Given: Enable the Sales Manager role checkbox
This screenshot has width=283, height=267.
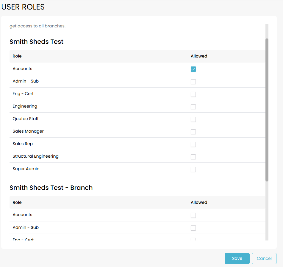Looking at the screenshot, I should point(193,132).
